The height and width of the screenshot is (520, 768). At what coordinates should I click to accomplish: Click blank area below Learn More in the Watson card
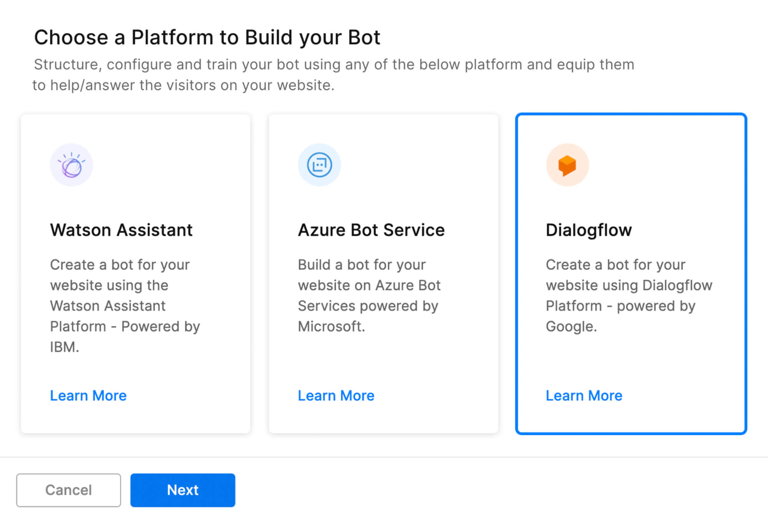coord(135,419)
